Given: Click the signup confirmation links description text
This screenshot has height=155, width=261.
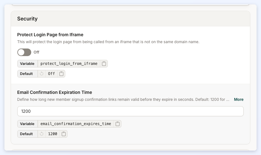Looking at the screenshot, I should tap(123, 100).
